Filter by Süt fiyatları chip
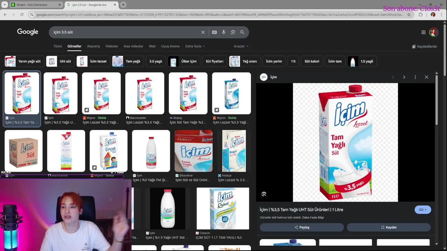This screenshot has height=251, width=447. pyautogui.click(x=214, y=61)
